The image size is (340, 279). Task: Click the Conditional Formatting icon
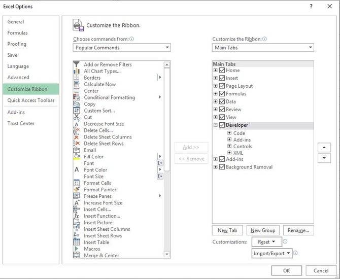click(76, 97)
